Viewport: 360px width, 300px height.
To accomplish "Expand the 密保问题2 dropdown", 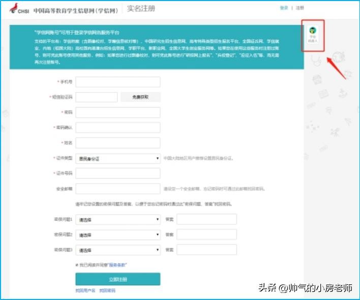I will pyautogui.click(x=117, y=235).
